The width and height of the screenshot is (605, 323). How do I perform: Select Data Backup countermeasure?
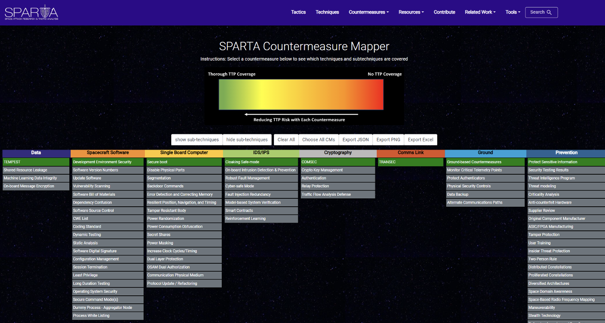485,194
